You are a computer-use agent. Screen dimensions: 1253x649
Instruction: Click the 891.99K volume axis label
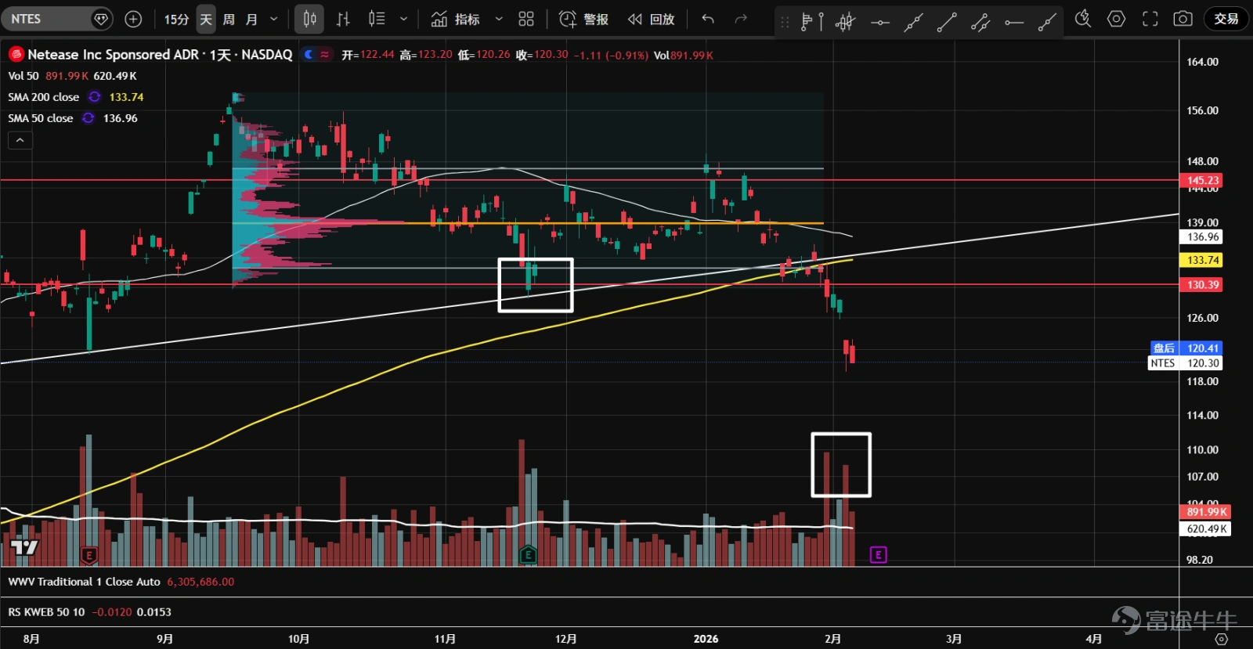1206,512
